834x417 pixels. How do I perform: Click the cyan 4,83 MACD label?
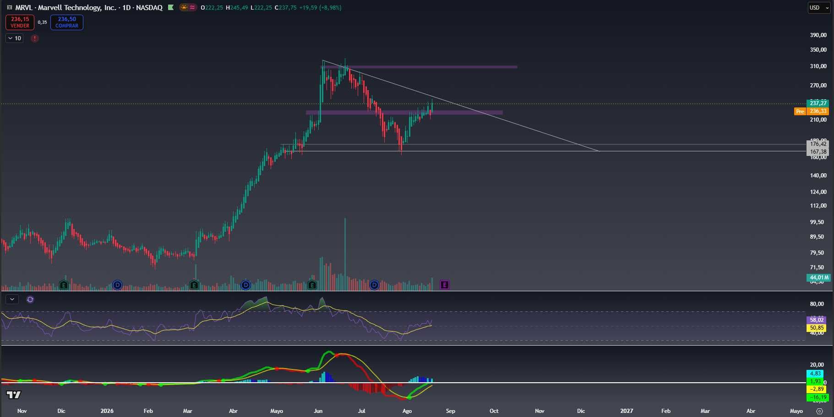pos(815,374)
